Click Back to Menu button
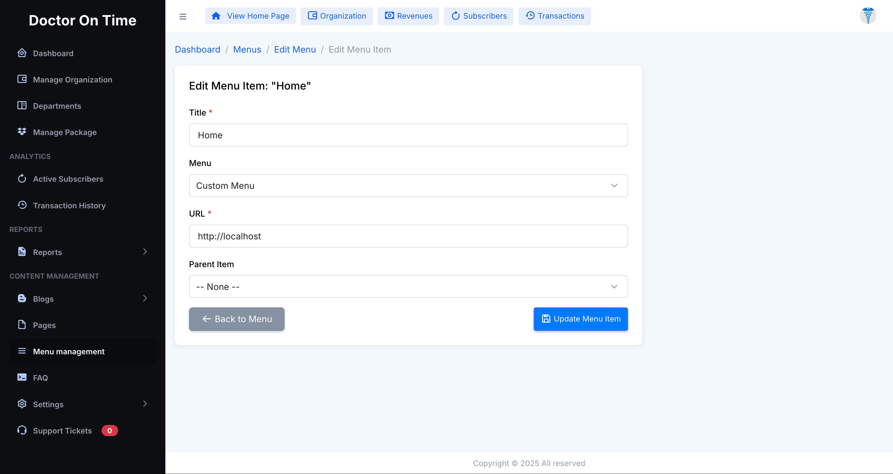The height and width of the screenshot is (474, 893). point(237,319)
